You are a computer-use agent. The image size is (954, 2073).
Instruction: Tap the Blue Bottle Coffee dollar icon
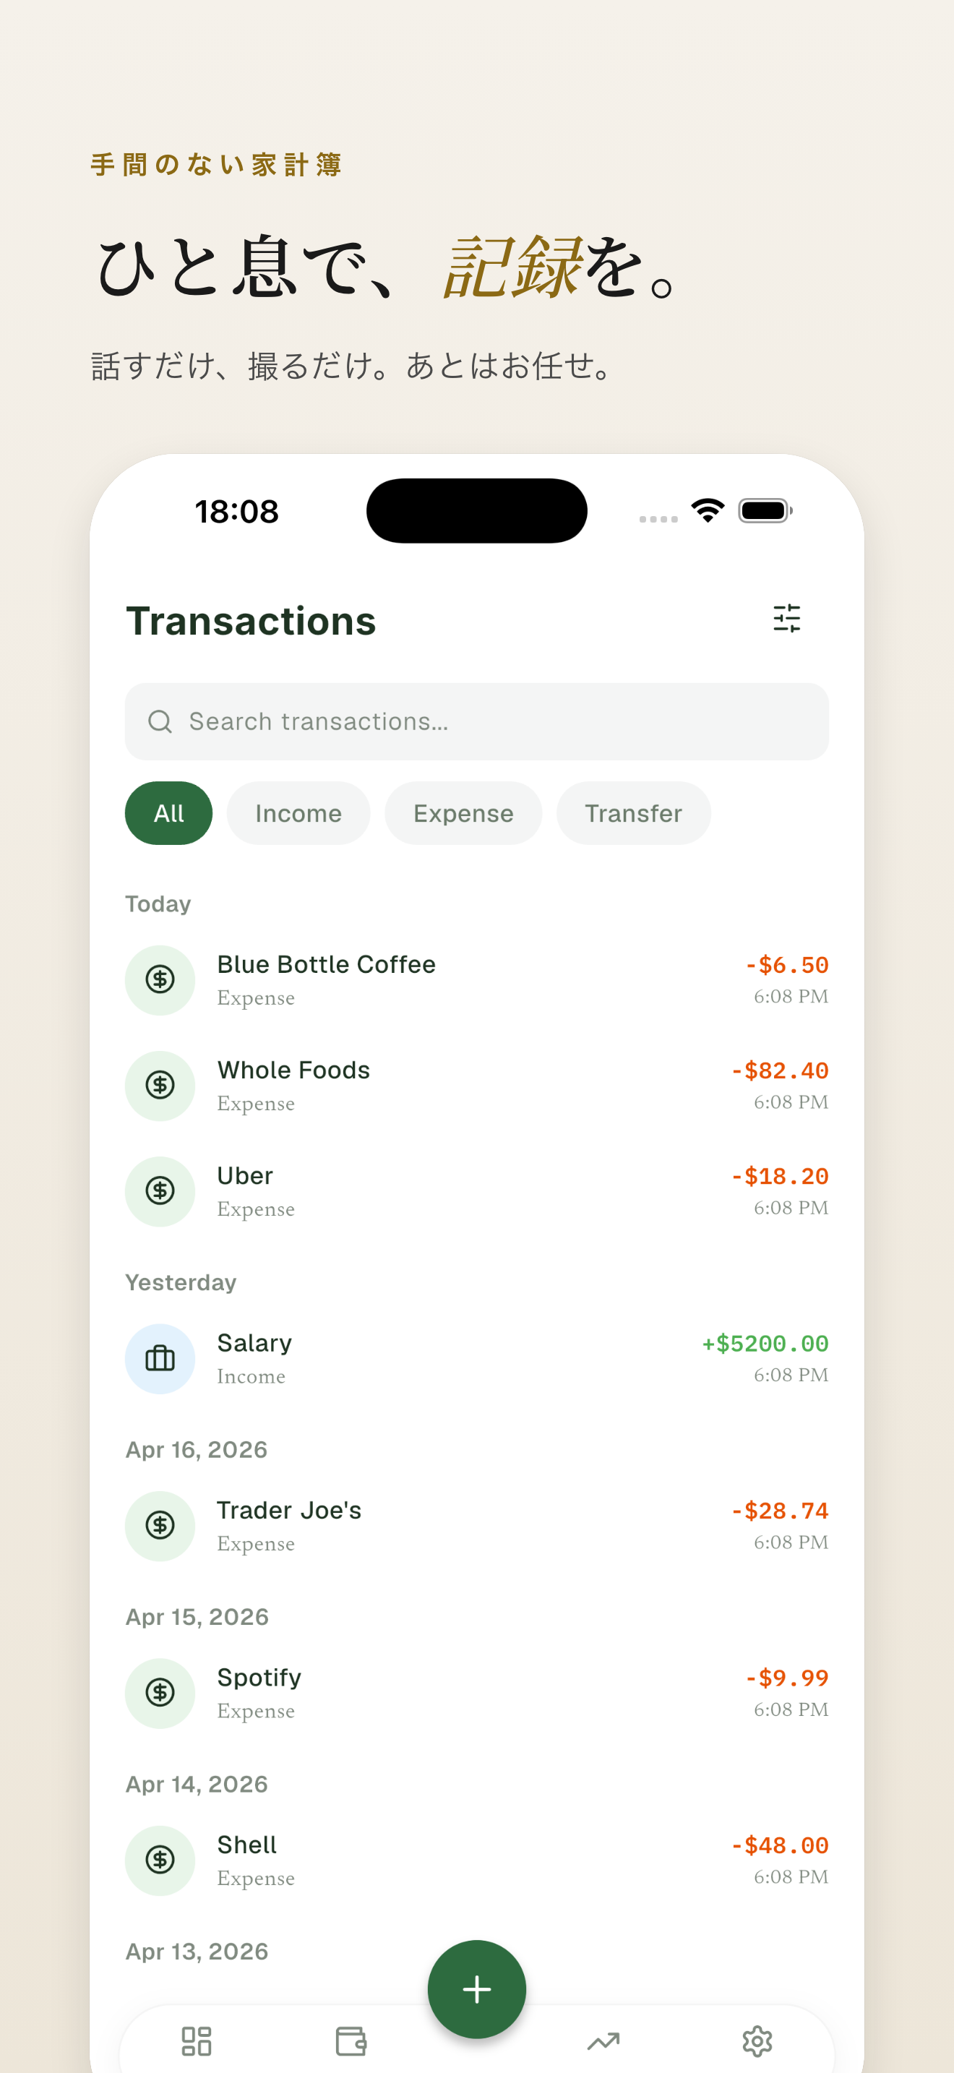[160, 979]
